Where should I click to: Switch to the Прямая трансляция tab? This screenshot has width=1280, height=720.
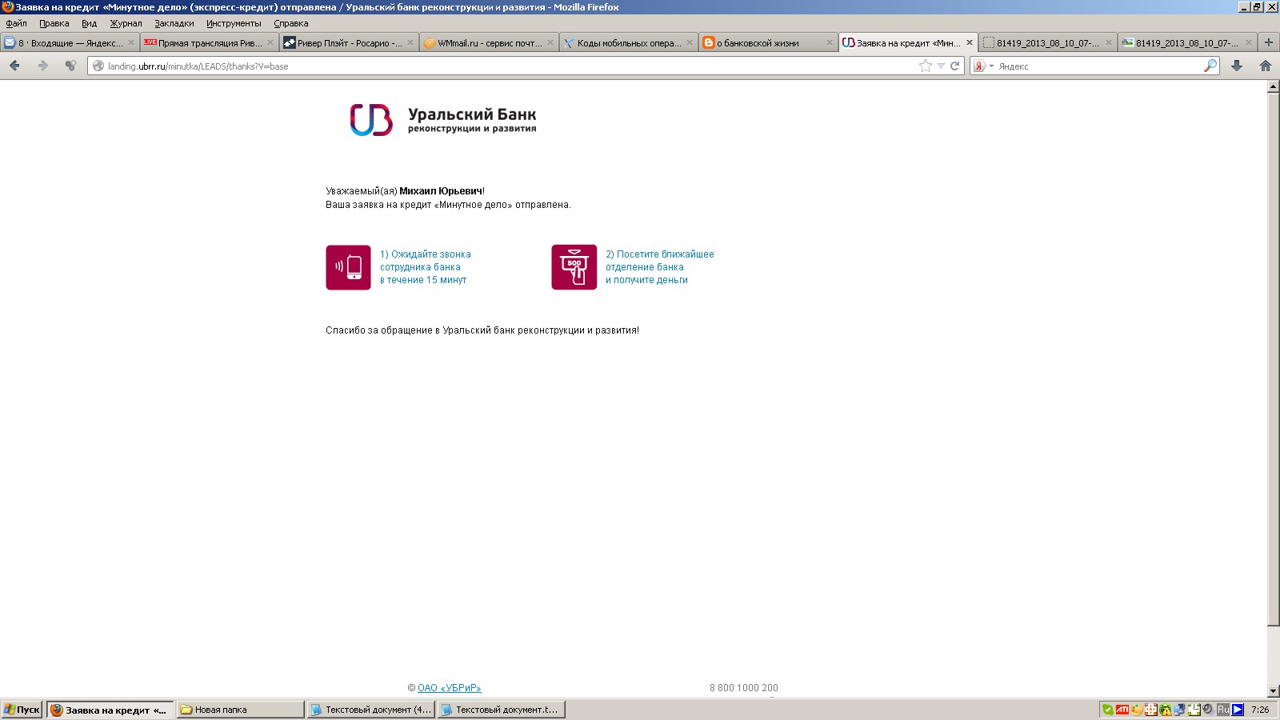pos(209,42)
